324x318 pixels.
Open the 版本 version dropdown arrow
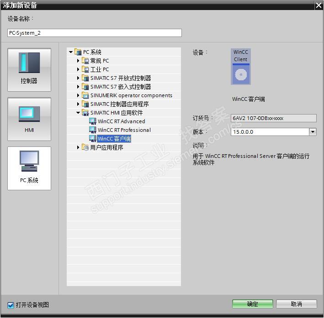click(x=313, y=132)
